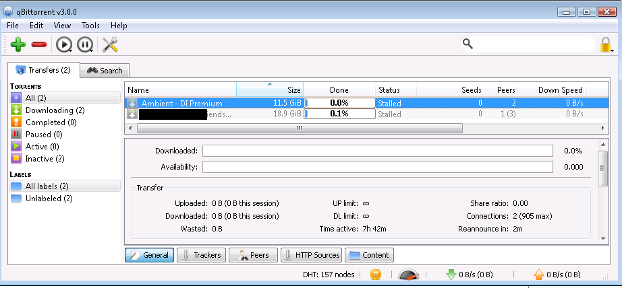Sort by the Done column header
The image size is (622, 288).
339,89
